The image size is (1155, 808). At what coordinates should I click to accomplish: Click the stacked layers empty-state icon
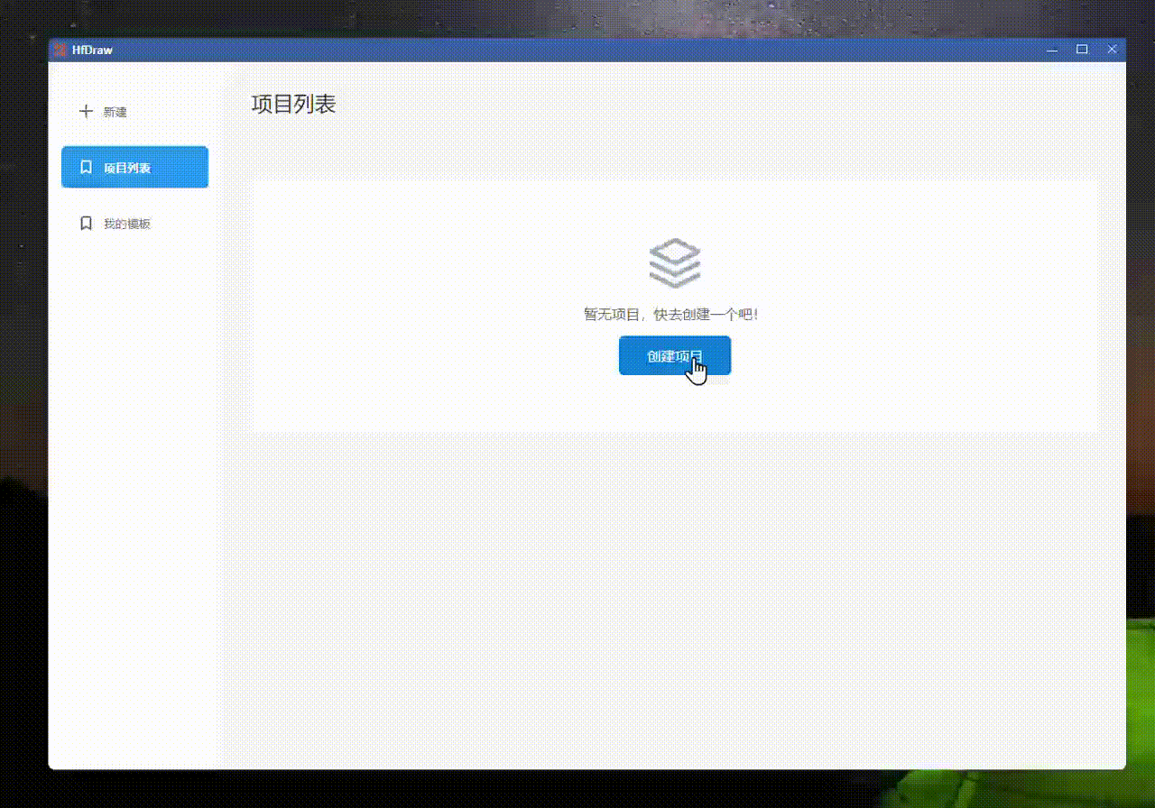pyautogui.click(x=675, y=262)
